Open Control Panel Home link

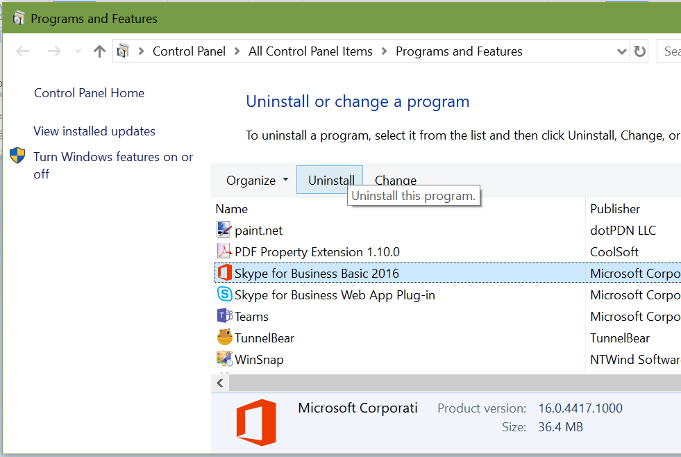click(89, 93)
